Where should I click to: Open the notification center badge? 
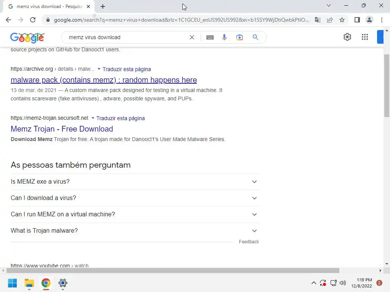[379, 283]
